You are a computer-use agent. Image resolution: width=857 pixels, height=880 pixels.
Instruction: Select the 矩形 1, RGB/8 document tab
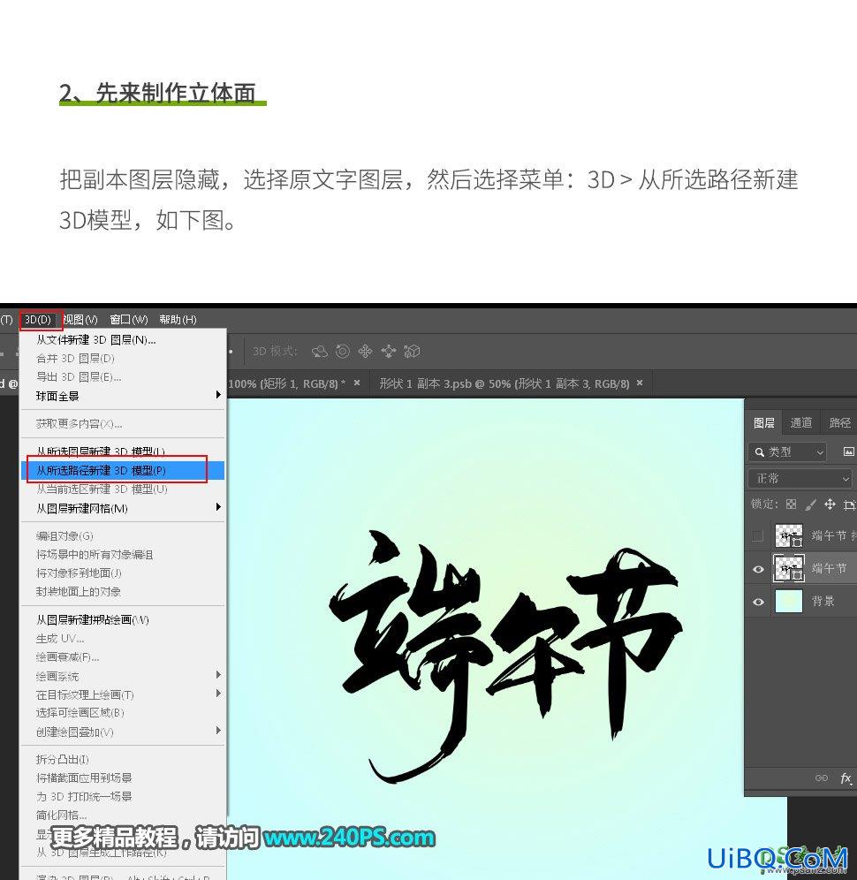pos(287,383)
